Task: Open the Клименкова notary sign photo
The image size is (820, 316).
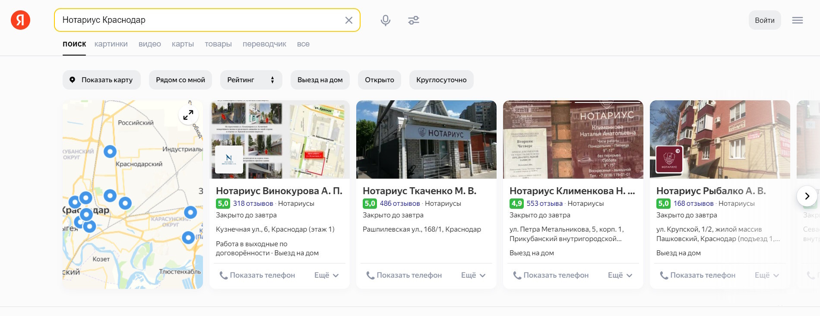Action: (x=573, y=139)
